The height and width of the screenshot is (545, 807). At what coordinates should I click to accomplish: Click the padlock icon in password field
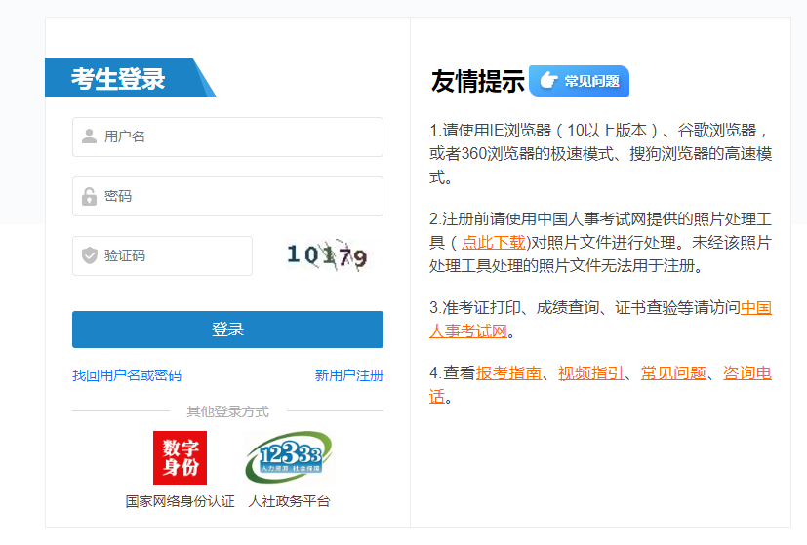tap(89, 196)
